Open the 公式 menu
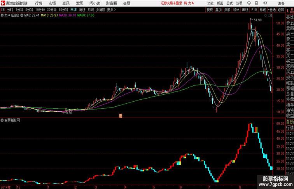This screenshot has height=189, width=294. tap(229, 3)
